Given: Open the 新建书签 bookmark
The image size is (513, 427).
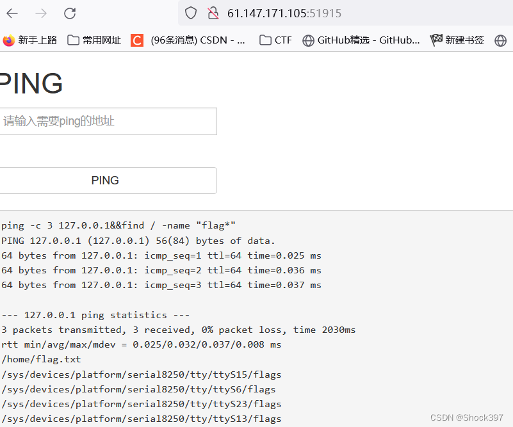Looking at the screenshot, I should coord(457,40).
